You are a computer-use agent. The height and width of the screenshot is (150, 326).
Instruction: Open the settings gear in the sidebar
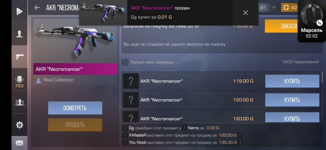pos(19,125)
